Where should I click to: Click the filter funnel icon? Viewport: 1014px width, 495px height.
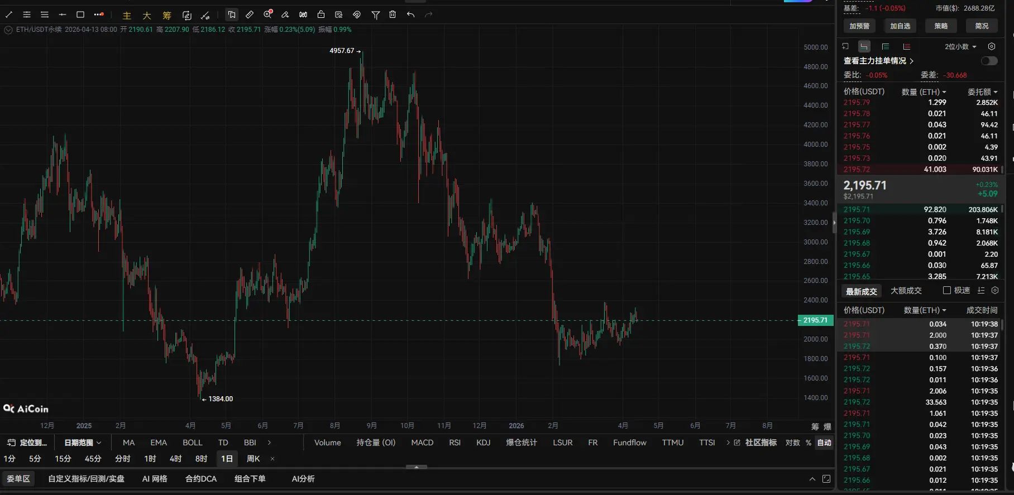tap(376, 15)
